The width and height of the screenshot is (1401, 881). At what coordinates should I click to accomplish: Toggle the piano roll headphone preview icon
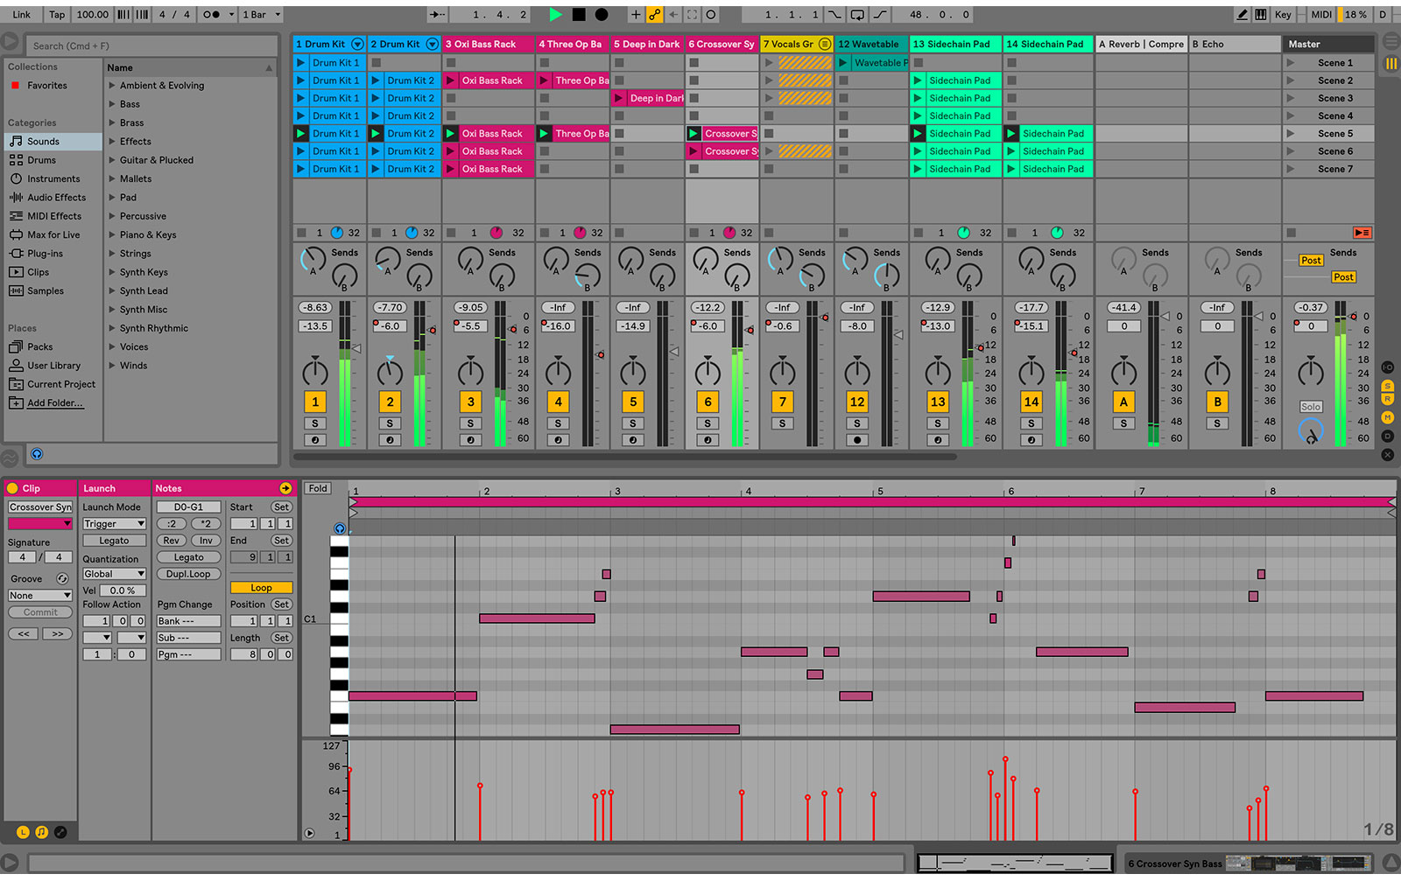pos(340,528)
